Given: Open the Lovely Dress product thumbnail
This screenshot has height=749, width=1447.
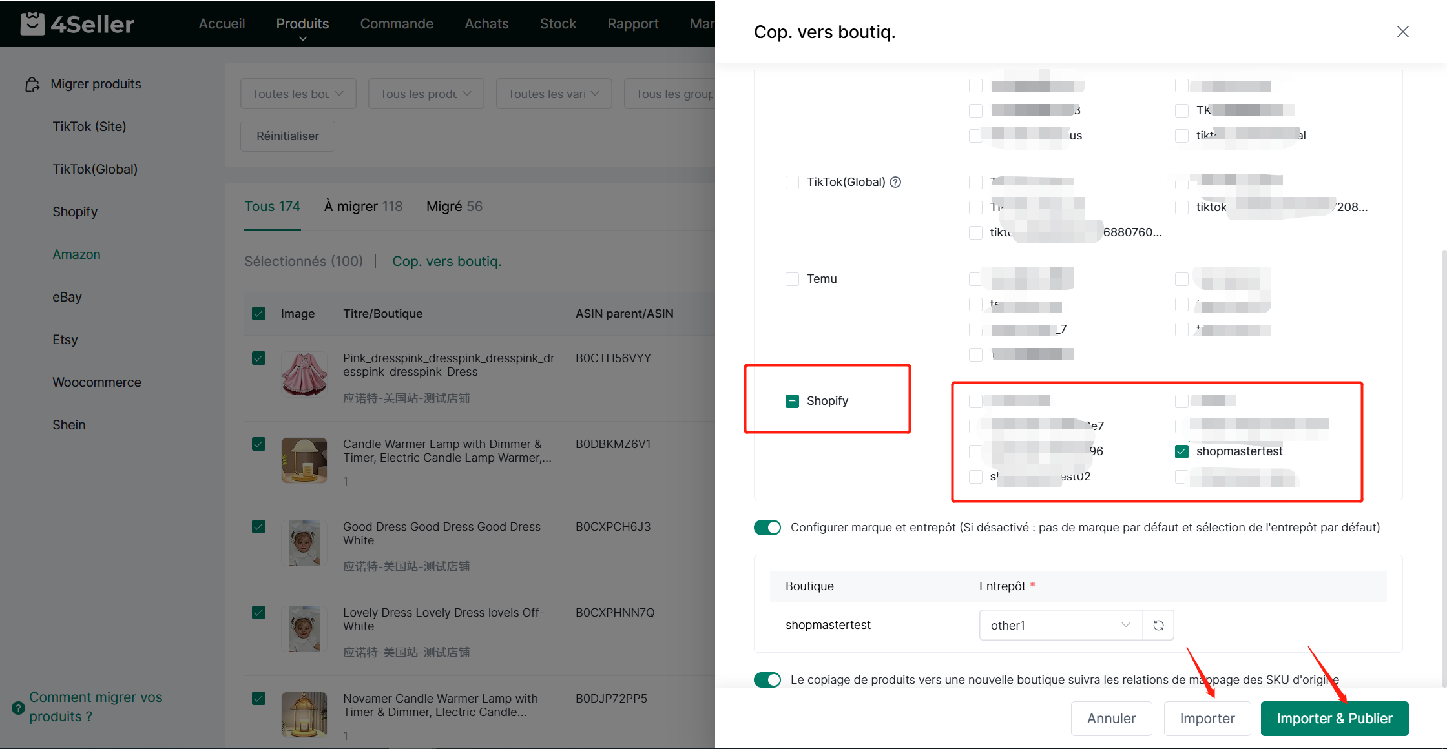Looking at the screenshot, I should (x=304, y=628).
